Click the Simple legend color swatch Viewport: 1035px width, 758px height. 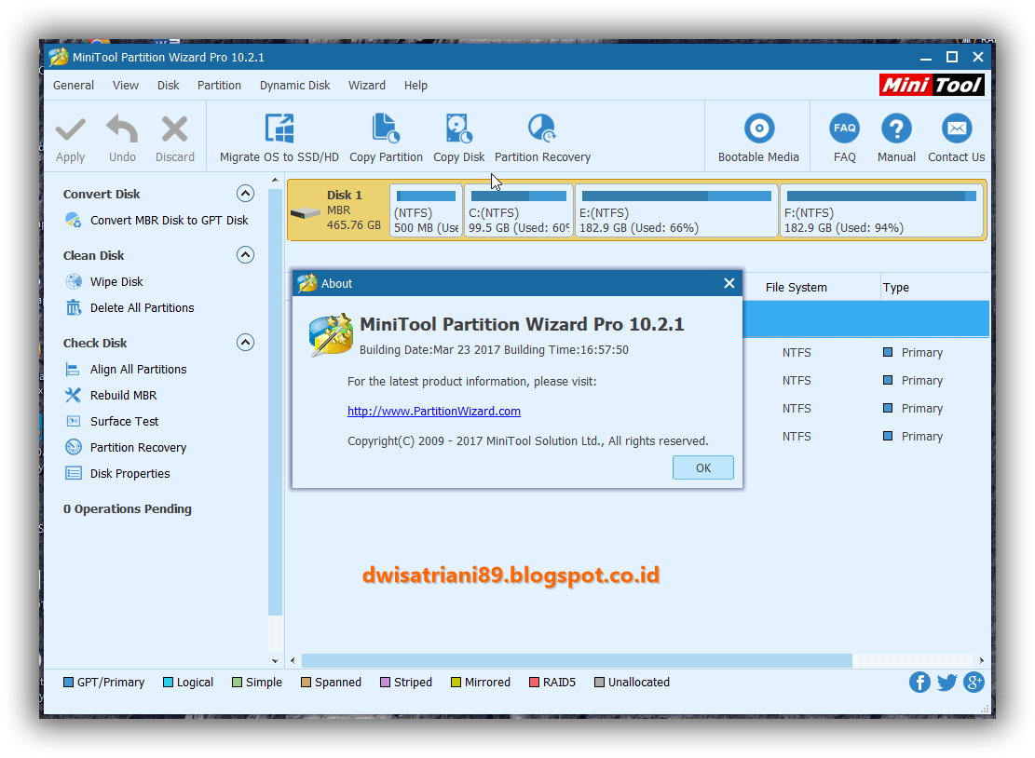pyautogui.click(x=237, y=683)
